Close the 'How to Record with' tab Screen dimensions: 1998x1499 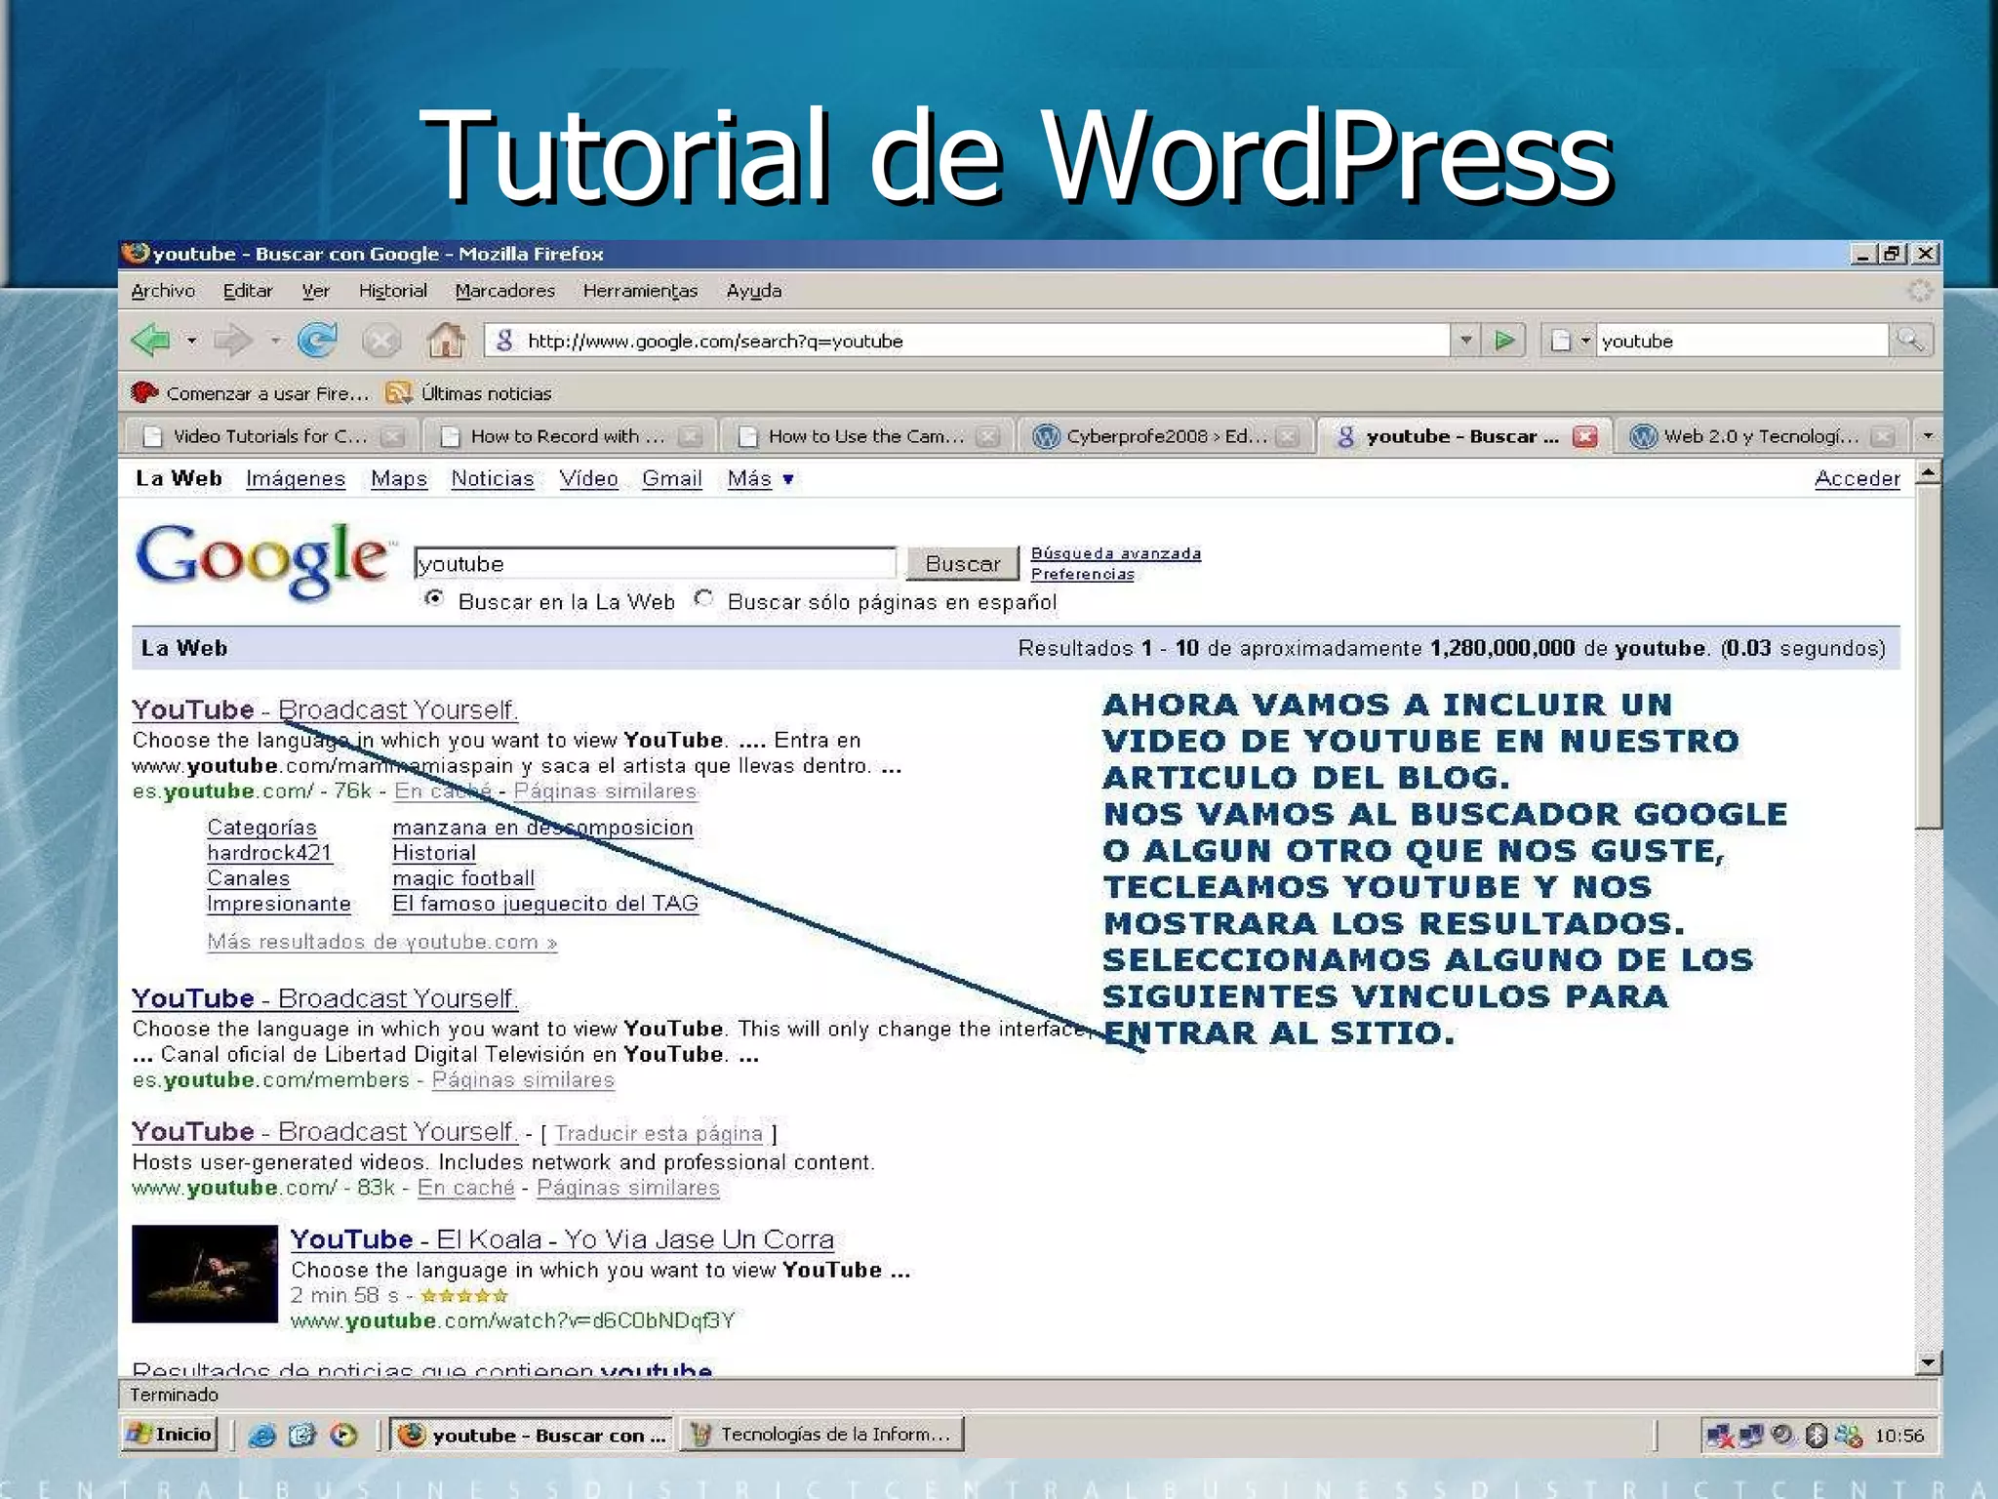690,436
